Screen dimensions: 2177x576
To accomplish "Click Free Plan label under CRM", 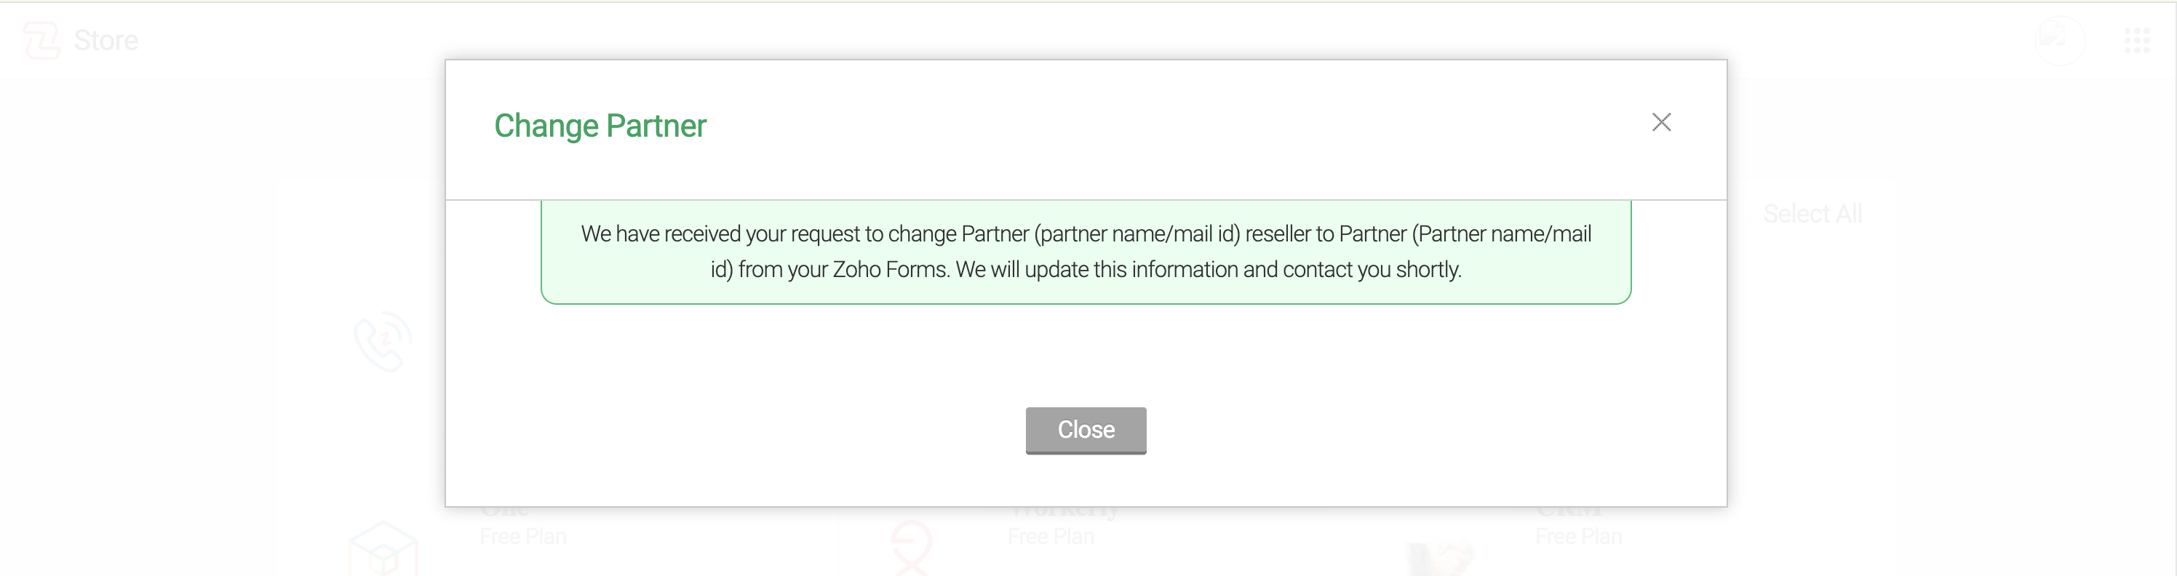I will pyautogui.click(x=1578, y=536).
